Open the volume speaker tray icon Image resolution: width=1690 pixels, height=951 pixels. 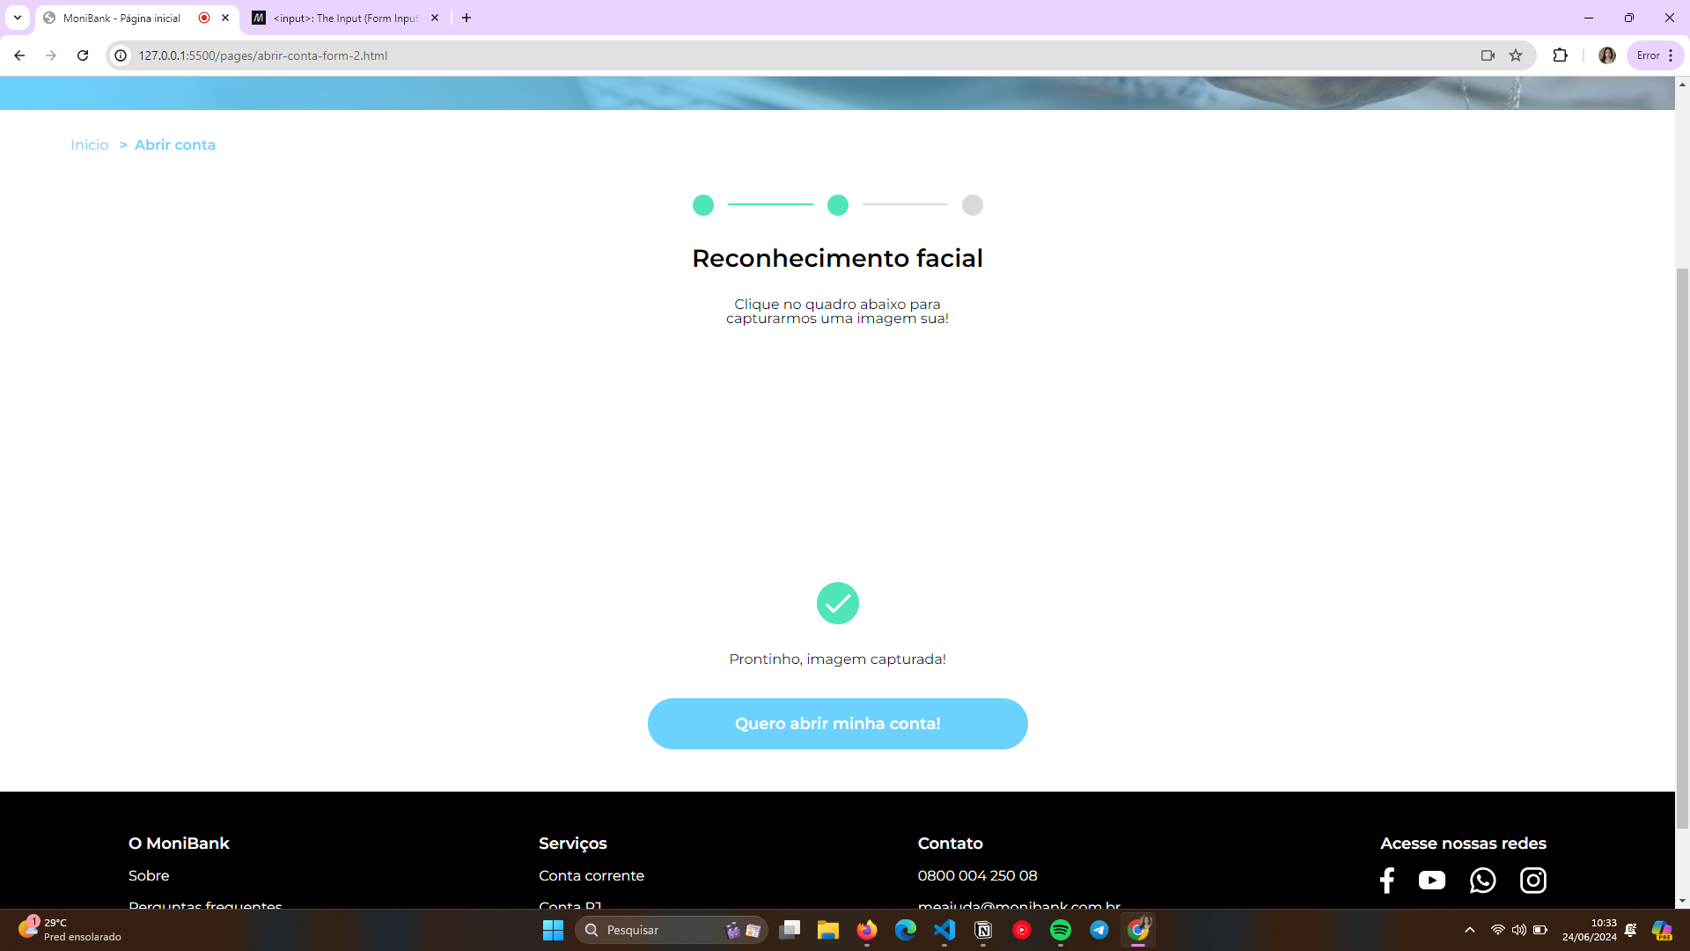click(1519, 930)
